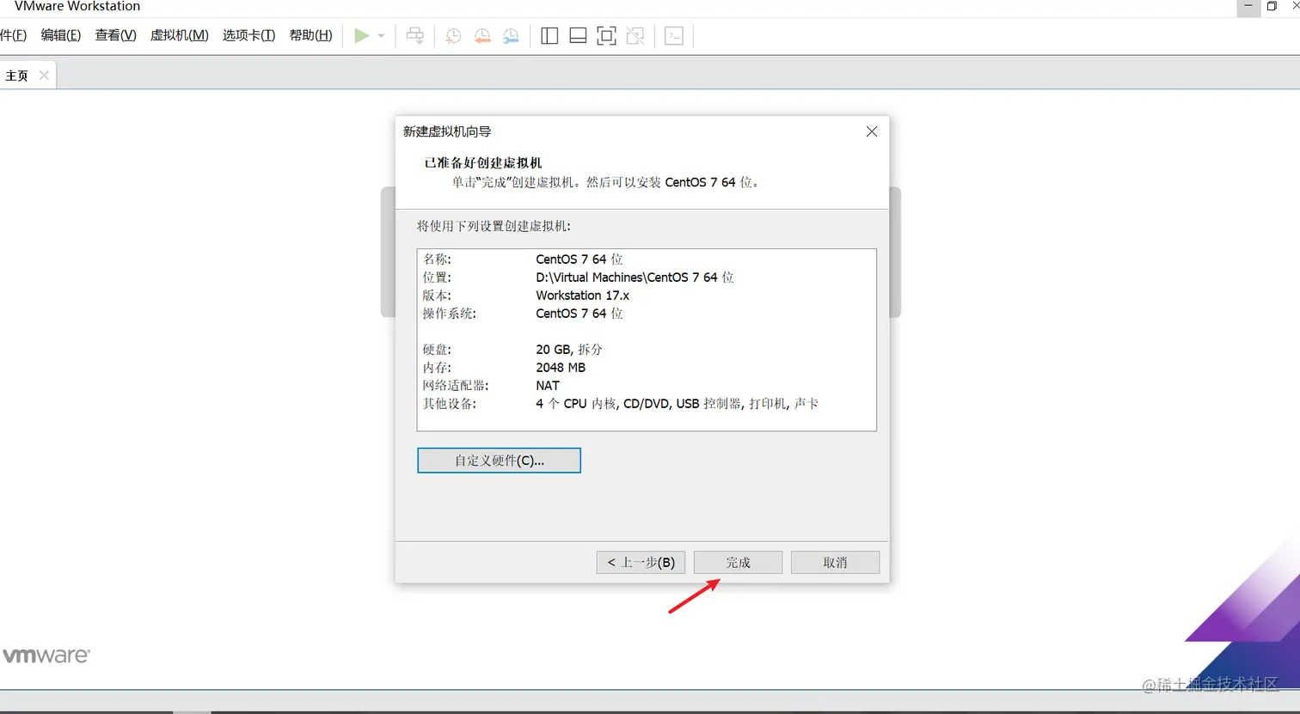Click 完成 to create the virtual machine
Image resolution: width=1300 pixels, height=714 pixels.
click(x=738, y=563)
